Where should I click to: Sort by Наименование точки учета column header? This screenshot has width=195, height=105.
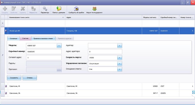(x=36, y=17)
